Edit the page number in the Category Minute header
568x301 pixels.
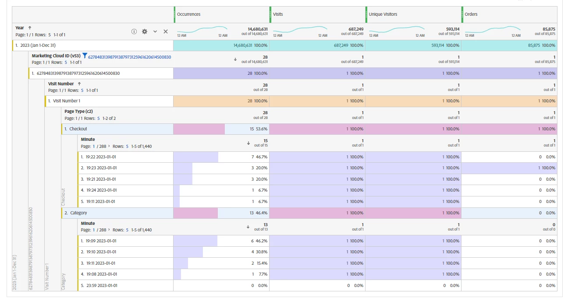tap(93, 230)
